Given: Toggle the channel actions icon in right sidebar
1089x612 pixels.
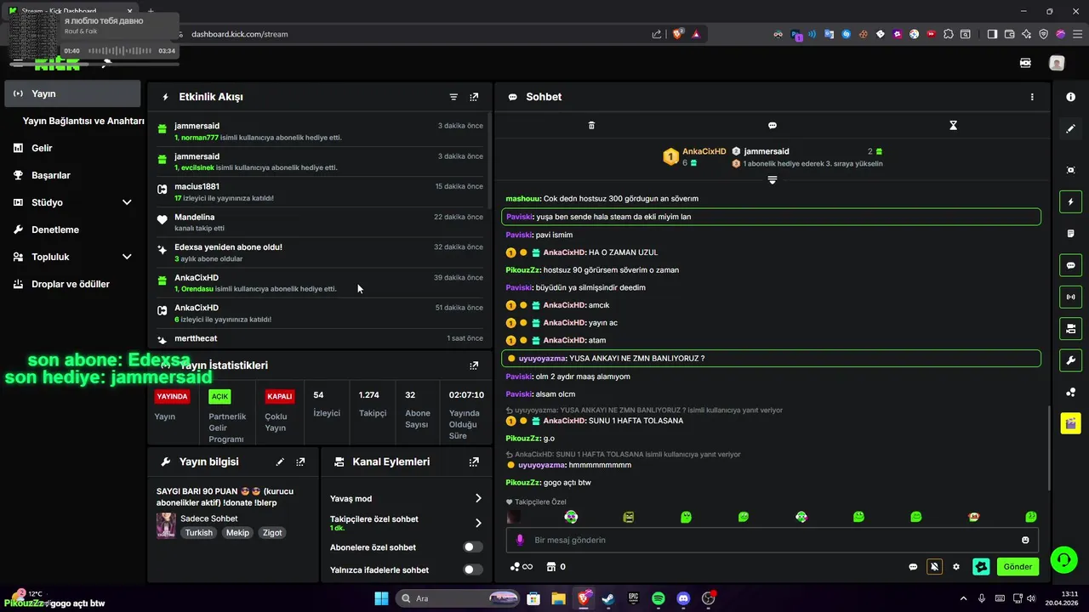Looking at the screenshot, I should coord(1070,328).
